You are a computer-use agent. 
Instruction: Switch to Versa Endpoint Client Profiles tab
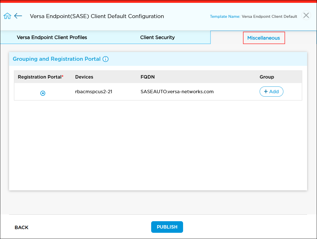point(52,37)
